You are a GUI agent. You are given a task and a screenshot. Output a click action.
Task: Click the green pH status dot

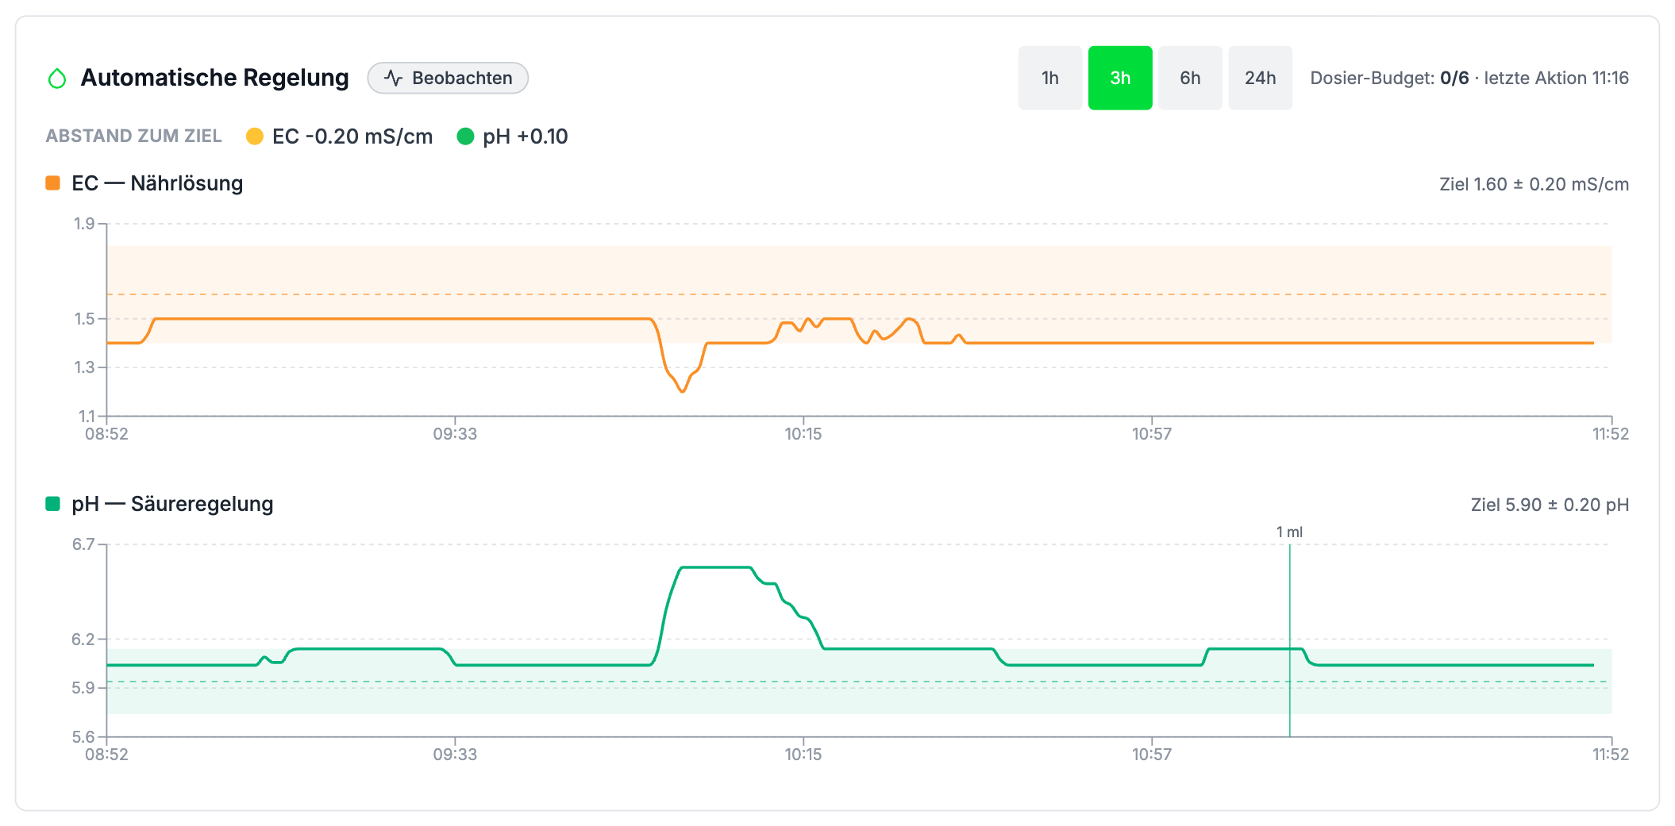coord(465,136)
